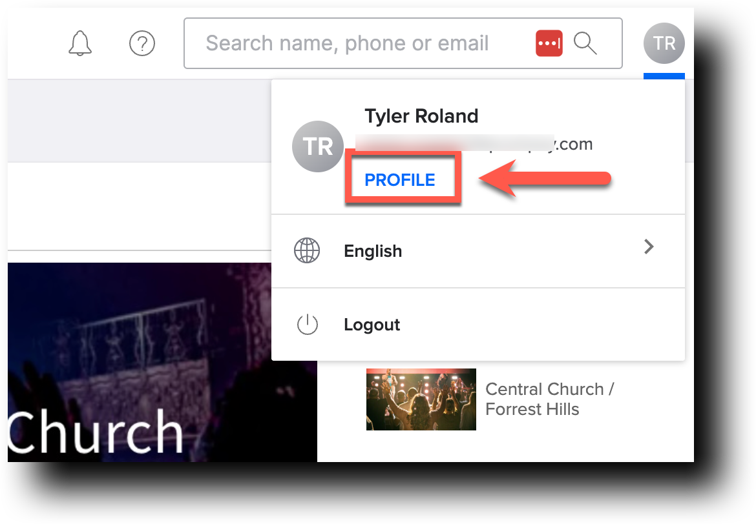
Task: Click the blue indicator under the TR avatar
Action: pyautogui.click(x=664, y=76)
